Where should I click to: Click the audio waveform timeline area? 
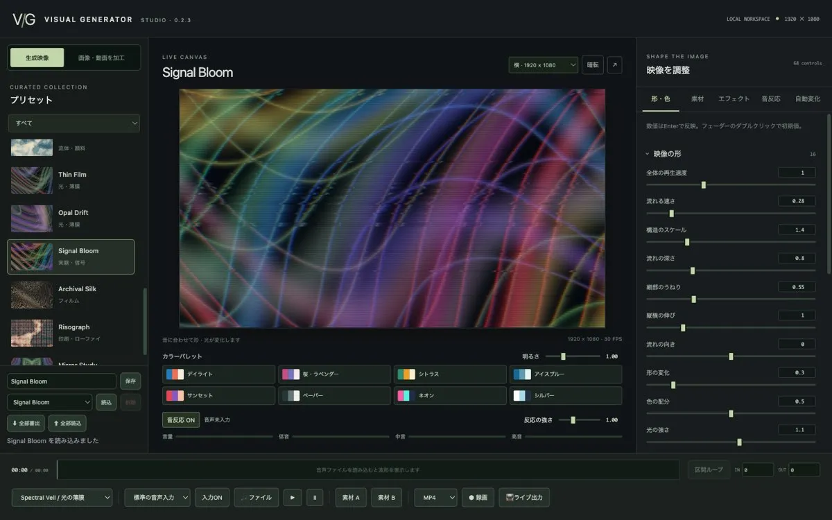(x=368, y=469)
